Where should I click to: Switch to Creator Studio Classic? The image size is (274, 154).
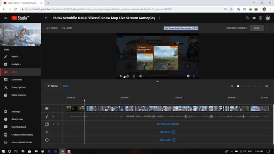coord(21,135)
